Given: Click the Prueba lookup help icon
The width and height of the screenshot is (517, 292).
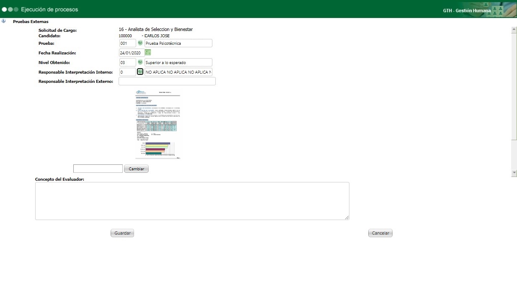Looking at the screenshot, I should [140, 43].
